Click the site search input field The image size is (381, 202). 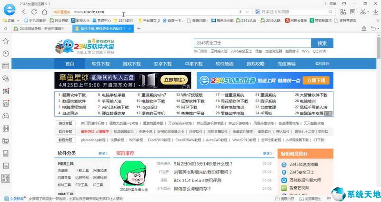point(252,43)
